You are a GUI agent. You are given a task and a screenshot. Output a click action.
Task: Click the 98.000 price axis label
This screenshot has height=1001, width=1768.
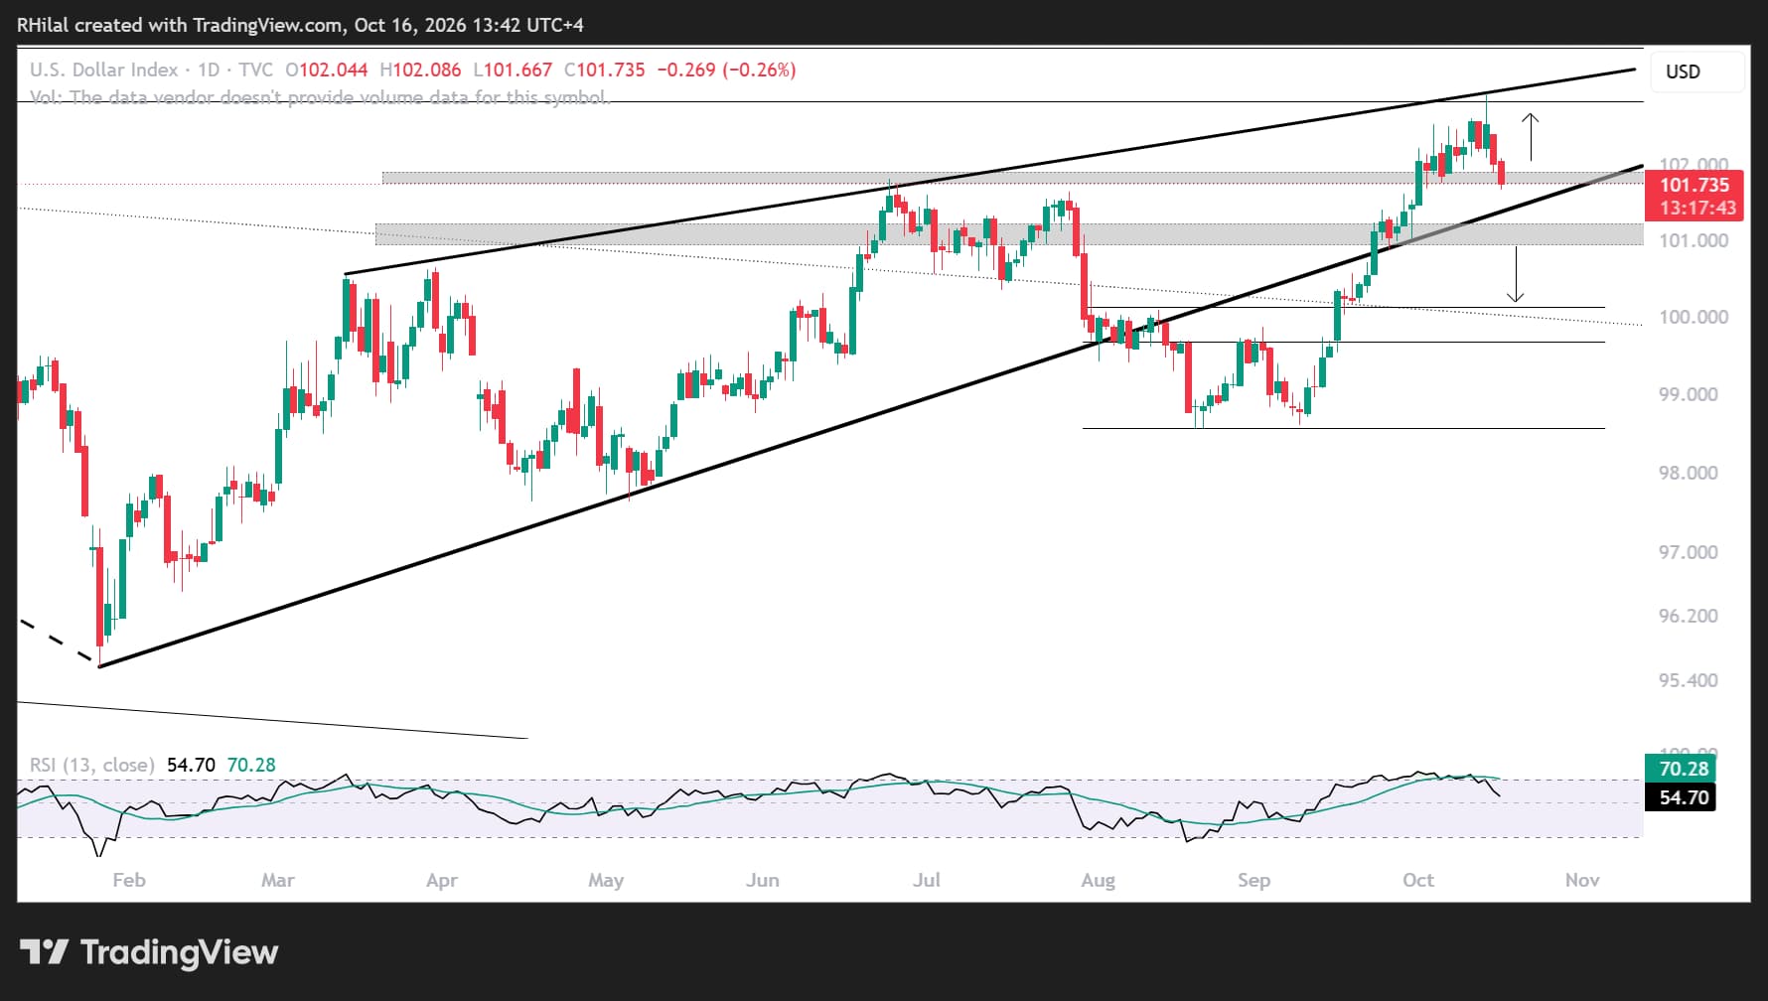(1689, 473)
